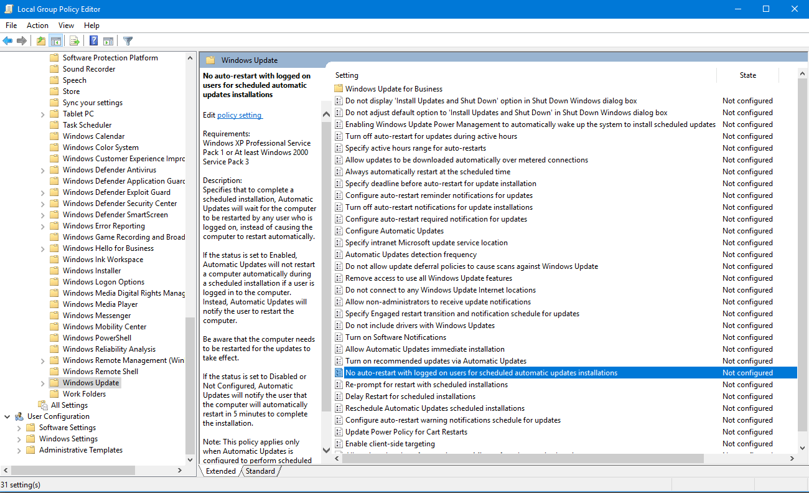Collapse the User Configuration node

click(x=7, y=416)
